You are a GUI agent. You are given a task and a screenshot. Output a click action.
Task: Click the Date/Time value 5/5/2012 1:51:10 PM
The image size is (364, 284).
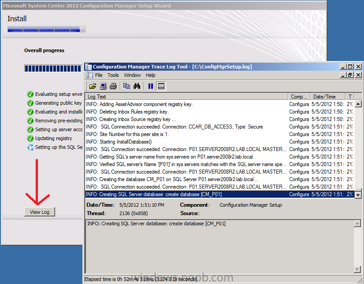[x=141, y=205]
